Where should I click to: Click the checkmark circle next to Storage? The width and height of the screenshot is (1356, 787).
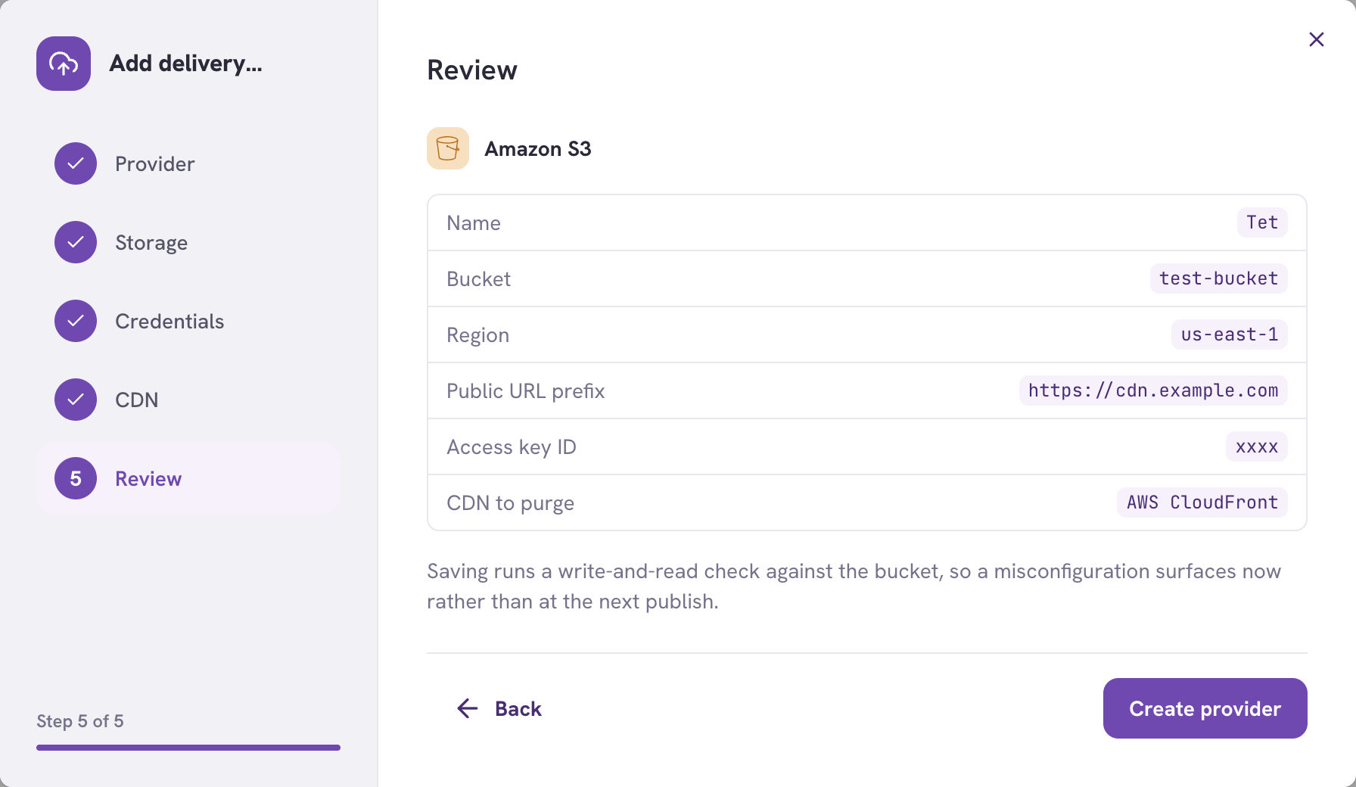76,242
